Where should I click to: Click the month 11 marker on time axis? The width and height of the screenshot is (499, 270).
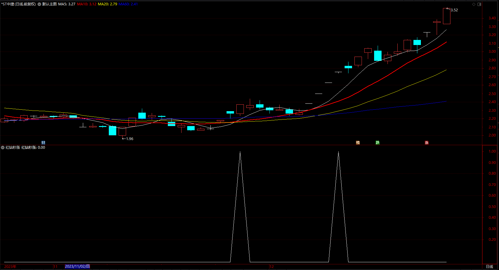[56, 266]
